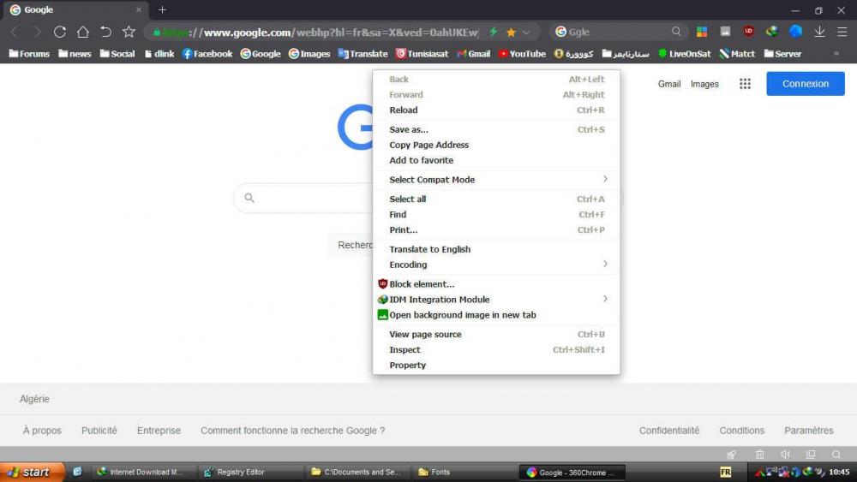Open the news bookmark folder

pos(75,53)
